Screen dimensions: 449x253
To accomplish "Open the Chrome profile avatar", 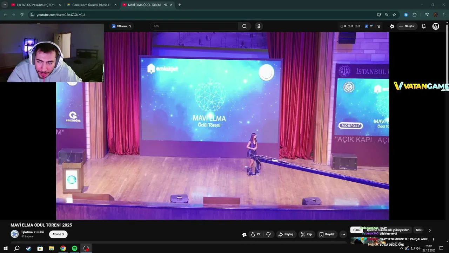I will click(435, 15).
